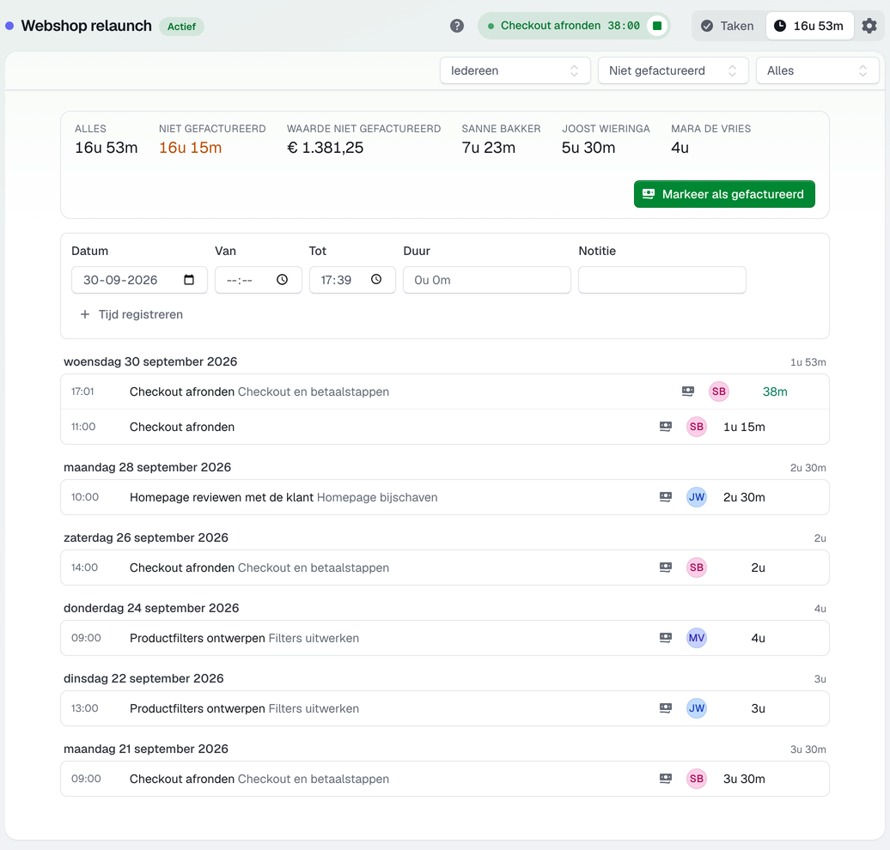
Task: Click Markeer als gefactureerd button
Action: click(724, 194)
